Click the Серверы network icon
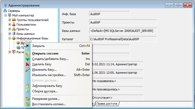This screenshot has height=109, width=195. click(5, 11)
